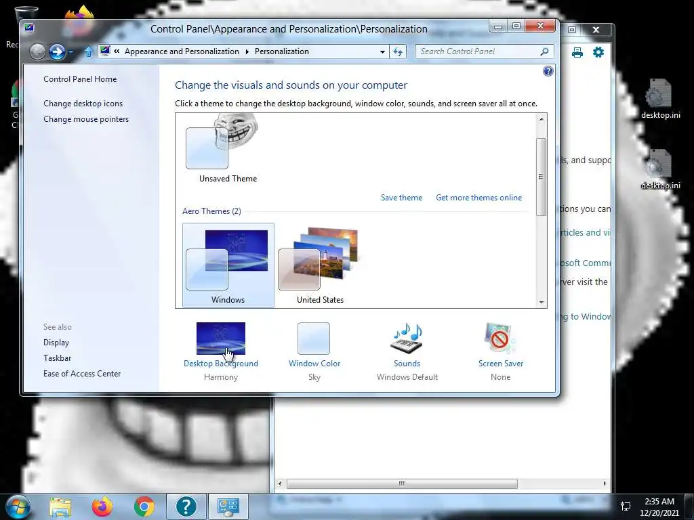The height and width of the screenshot is (520, 694).
Task: Open Taskbar under See also
Action: (57, 357)
